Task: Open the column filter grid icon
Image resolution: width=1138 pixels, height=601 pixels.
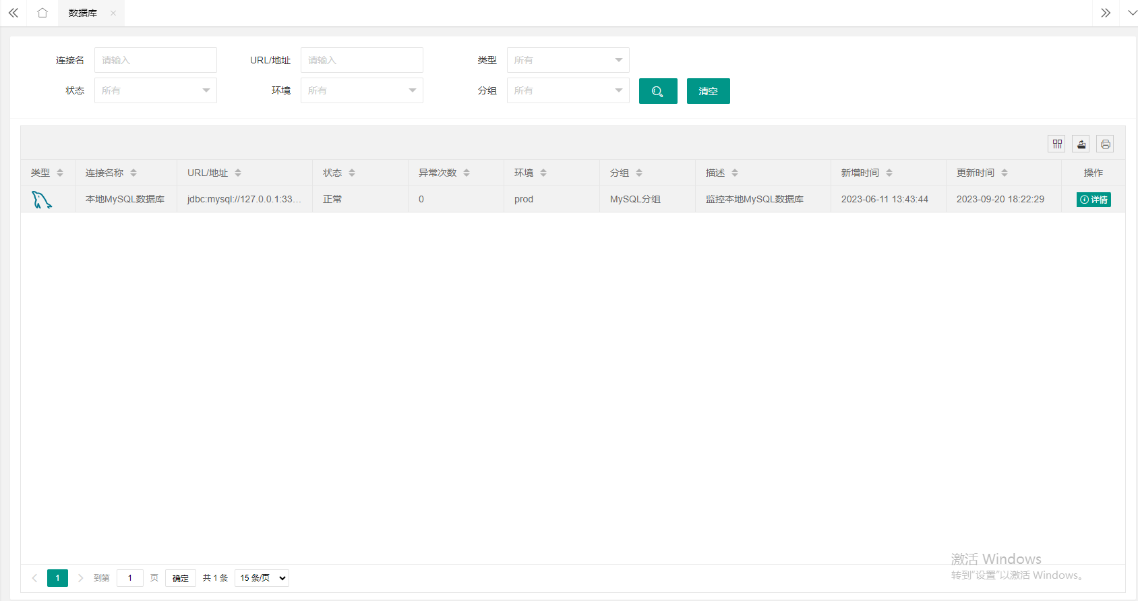Action: (x=1056, y=144)
